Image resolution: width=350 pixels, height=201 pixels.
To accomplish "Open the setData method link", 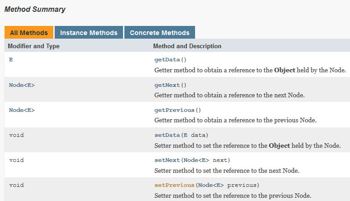I will tap(167, 135).
